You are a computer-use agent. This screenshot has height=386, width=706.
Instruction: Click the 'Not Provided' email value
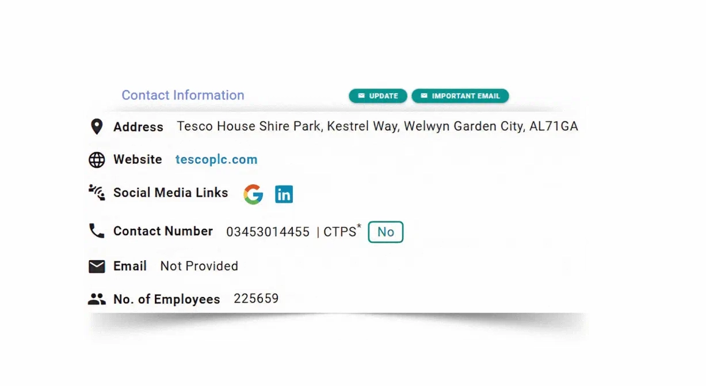tap(199, 266)
